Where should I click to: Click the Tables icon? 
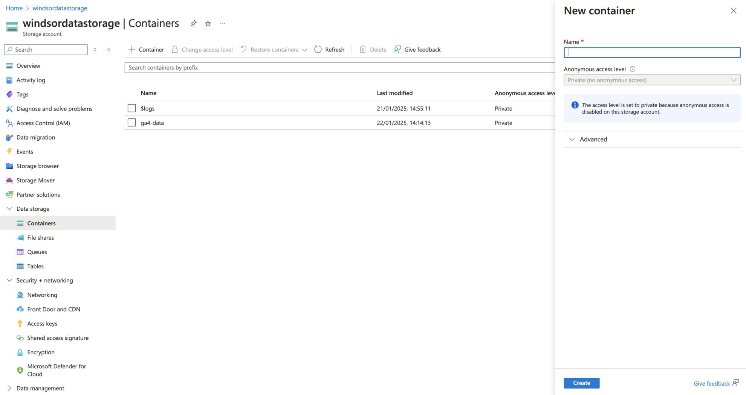point(20,266)
